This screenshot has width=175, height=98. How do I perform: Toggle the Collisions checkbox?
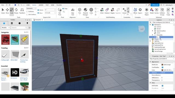(x=27, y=11)
